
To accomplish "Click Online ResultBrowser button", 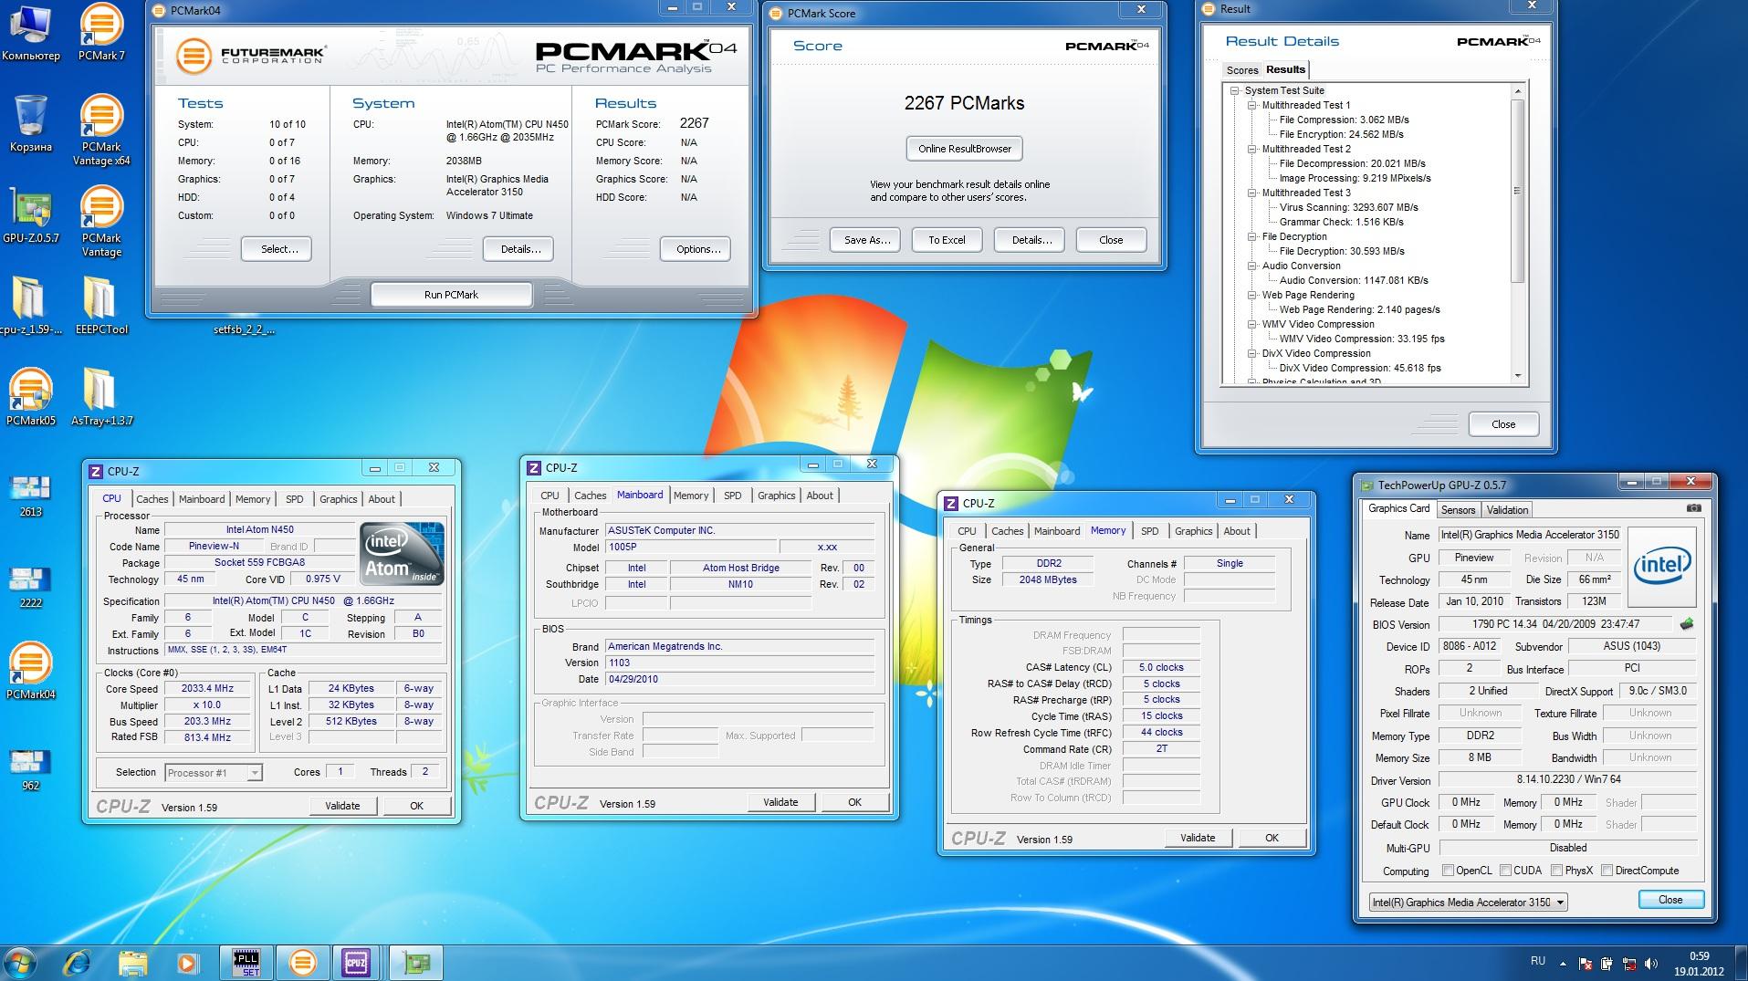I will 965,149.
